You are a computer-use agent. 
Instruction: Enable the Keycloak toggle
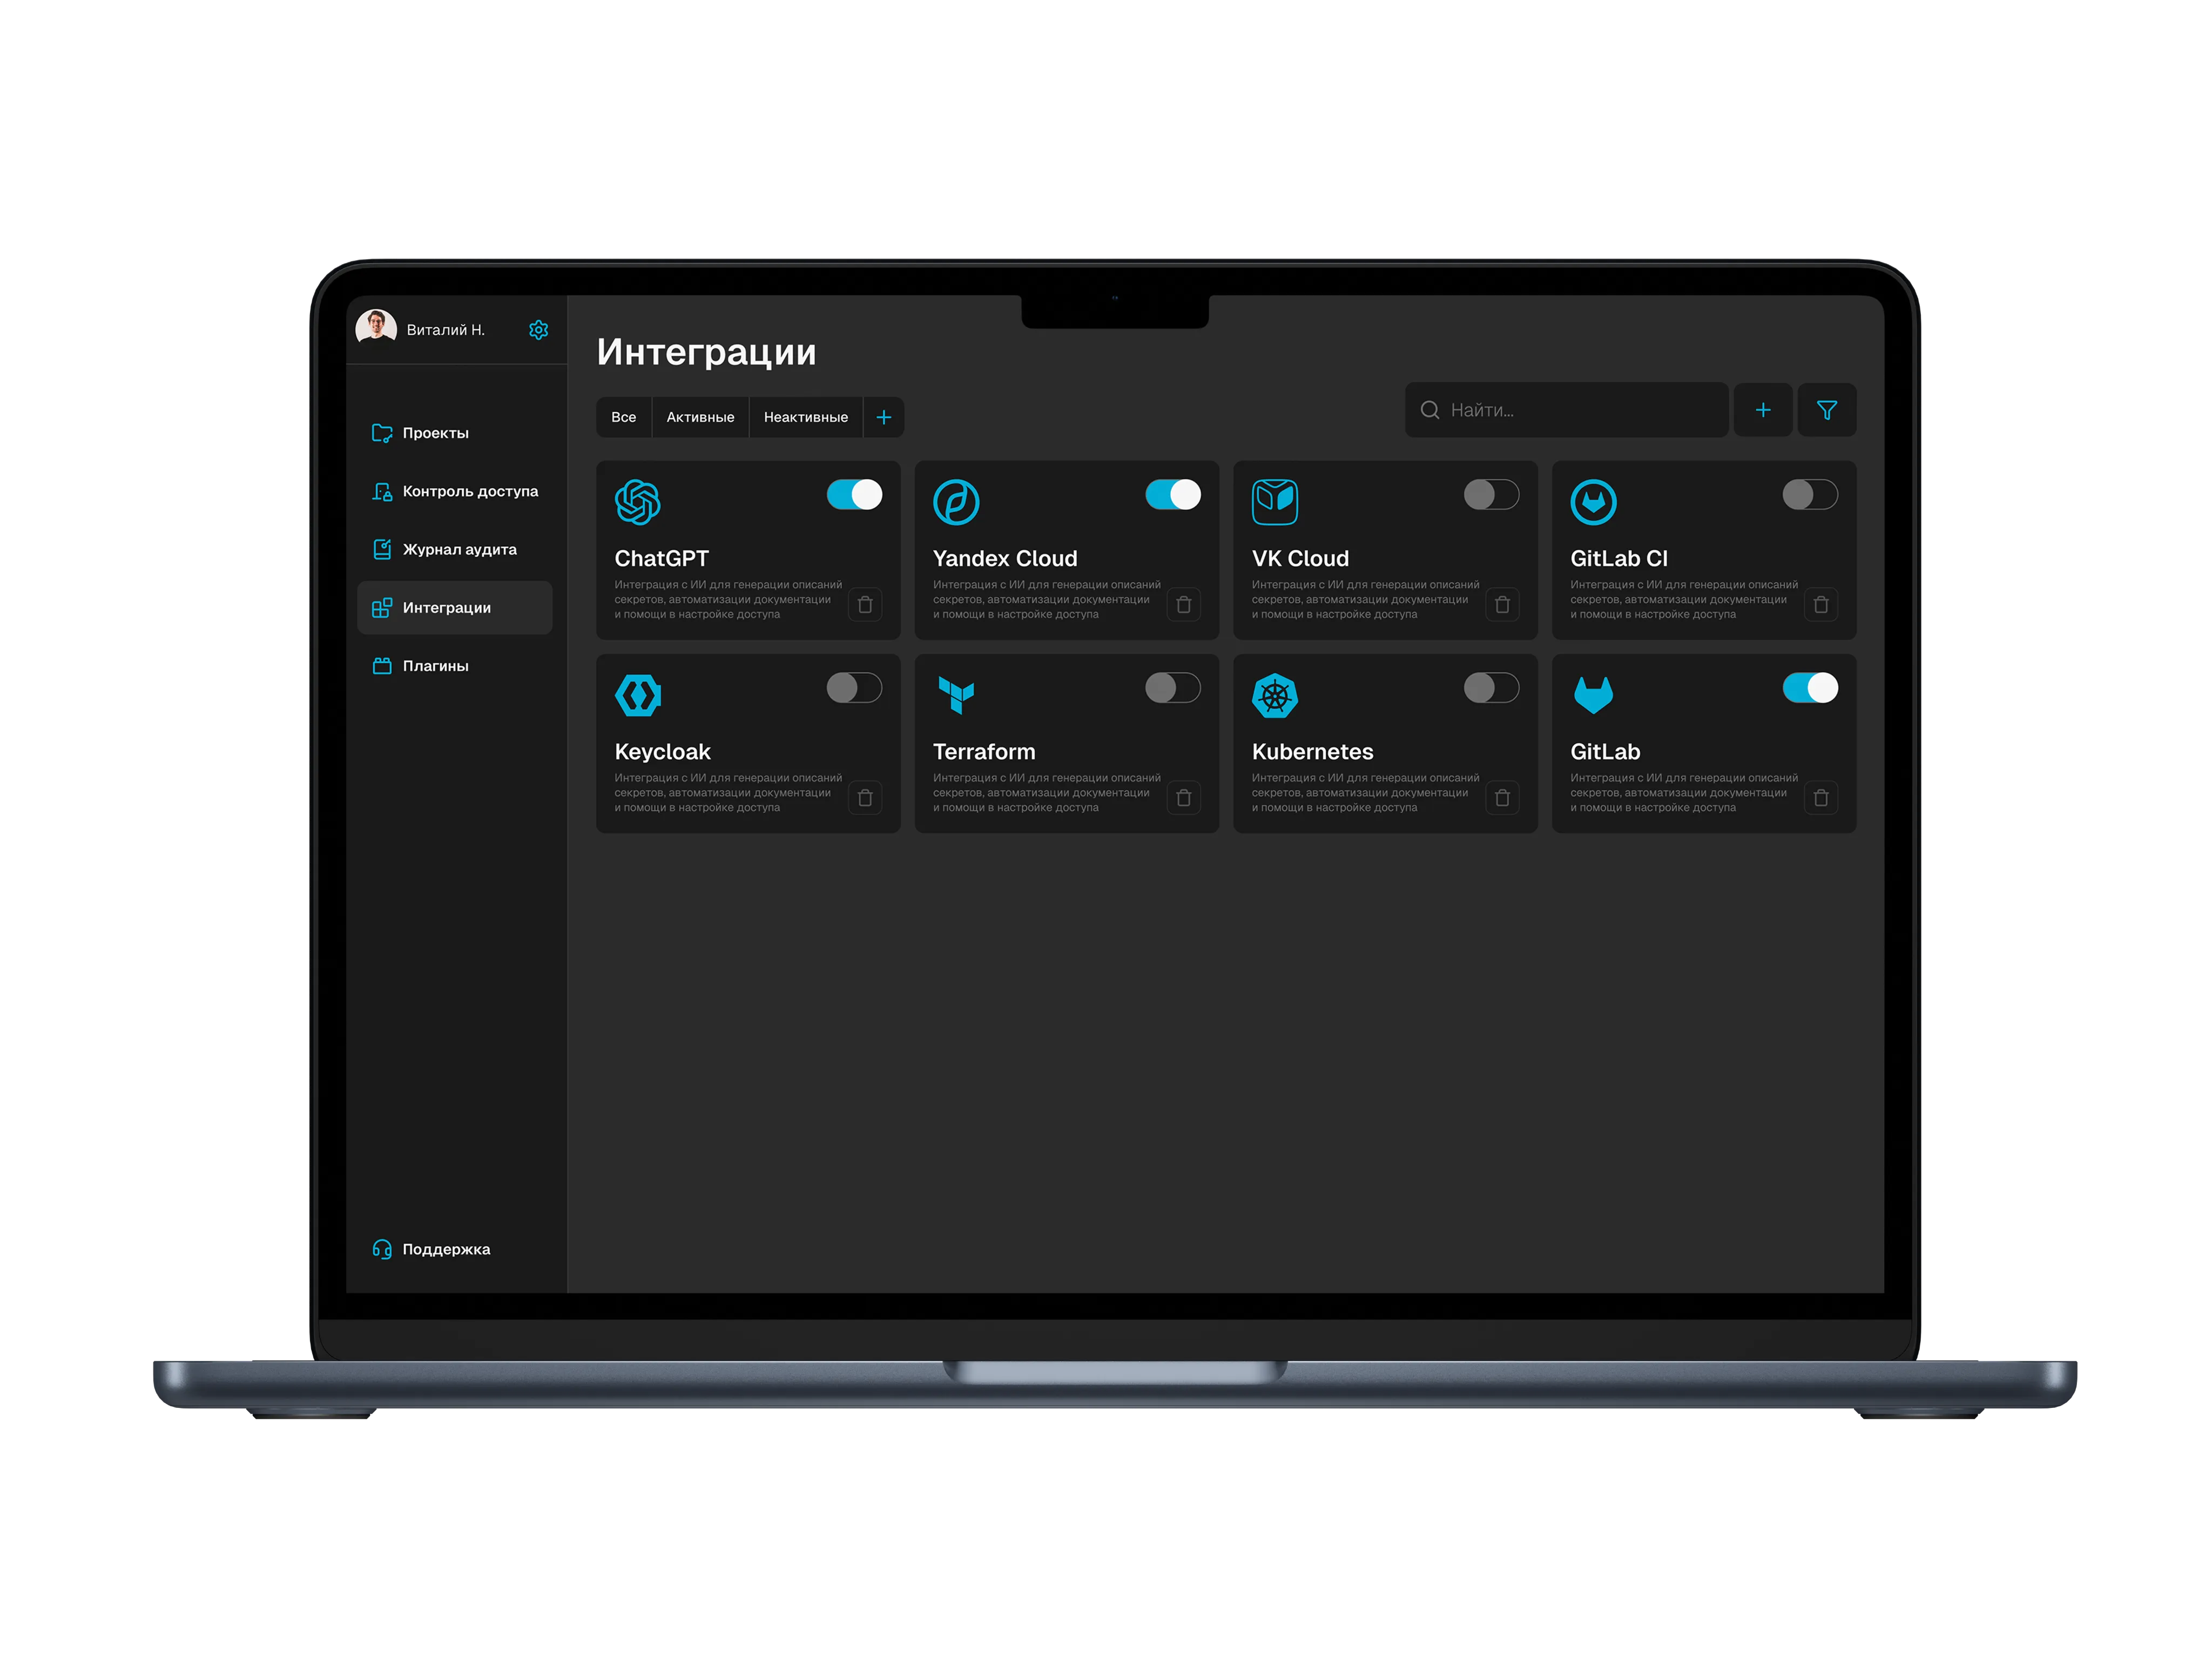pos(854,687)
